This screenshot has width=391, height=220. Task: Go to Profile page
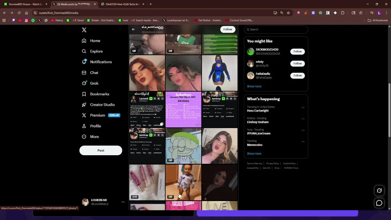(x=91, y=126)
